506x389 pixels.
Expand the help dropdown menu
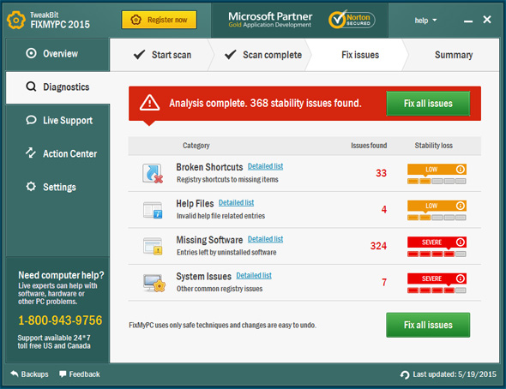pos(425,21)
